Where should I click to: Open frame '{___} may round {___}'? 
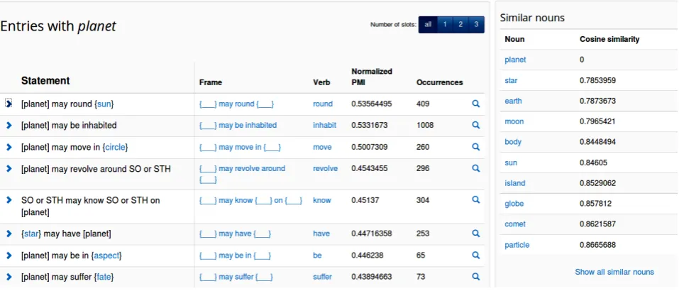[236, 104]
